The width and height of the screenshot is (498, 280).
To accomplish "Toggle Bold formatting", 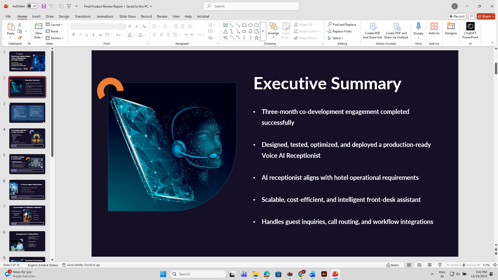I will 73,35.
